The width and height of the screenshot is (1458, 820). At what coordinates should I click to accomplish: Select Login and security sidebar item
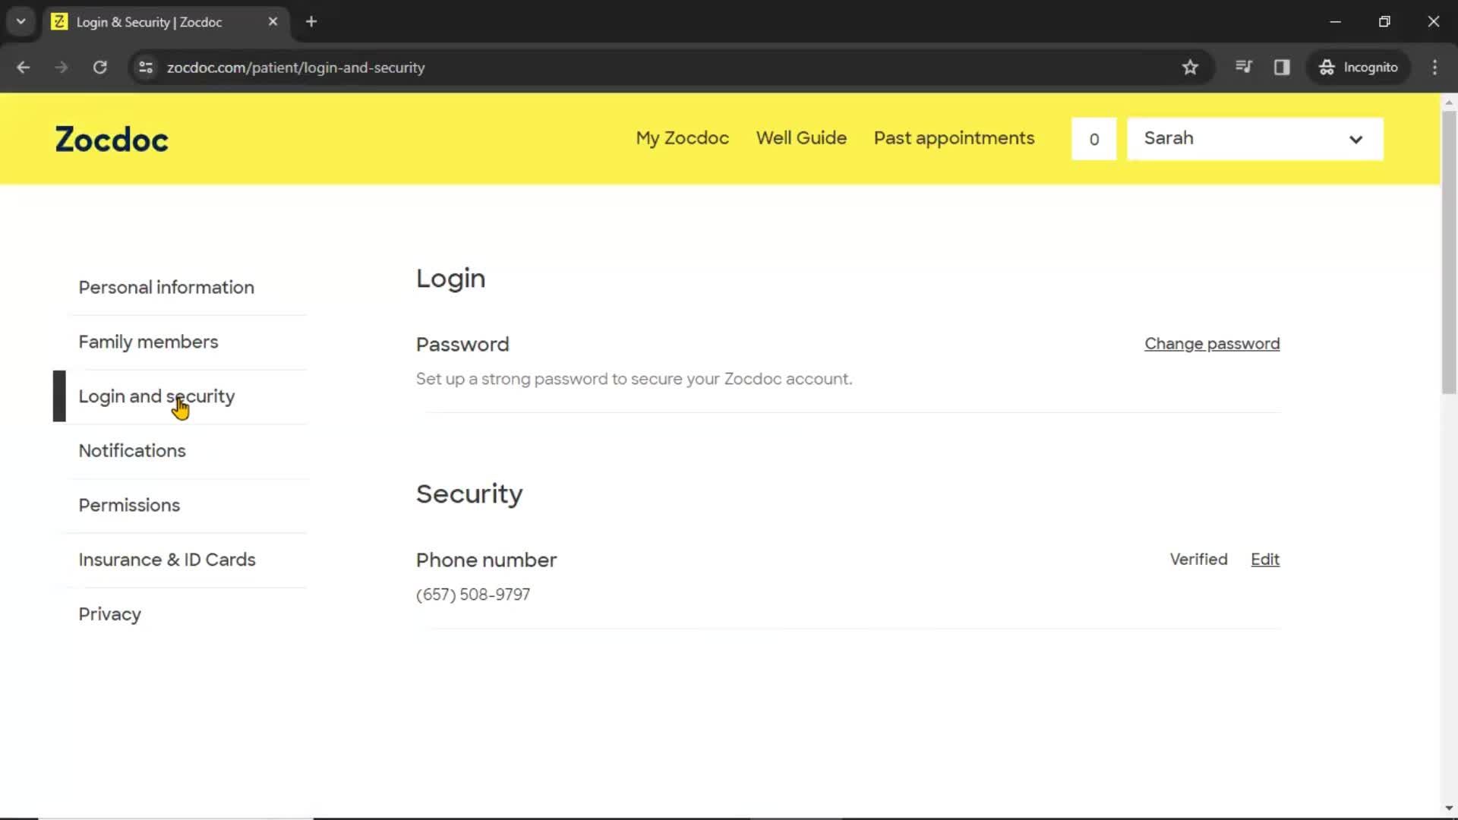click(x=156, y=396)
